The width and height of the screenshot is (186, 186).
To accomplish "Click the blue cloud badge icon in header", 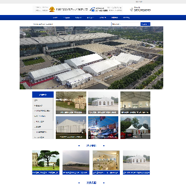I will point(92,9).
